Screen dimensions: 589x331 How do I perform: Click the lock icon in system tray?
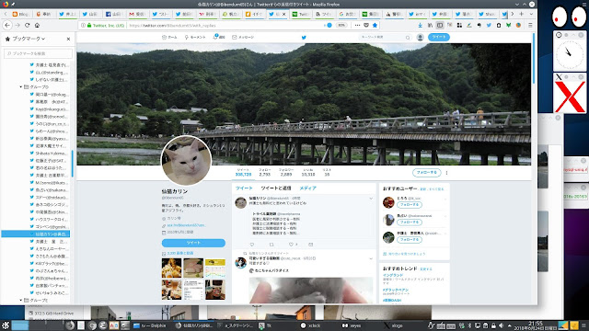tap(493, 325)
